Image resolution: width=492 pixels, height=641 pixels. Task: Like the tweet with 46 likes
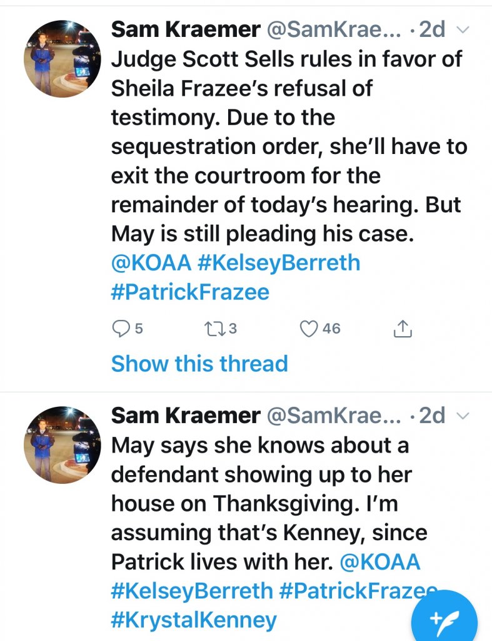coord(309,328)
